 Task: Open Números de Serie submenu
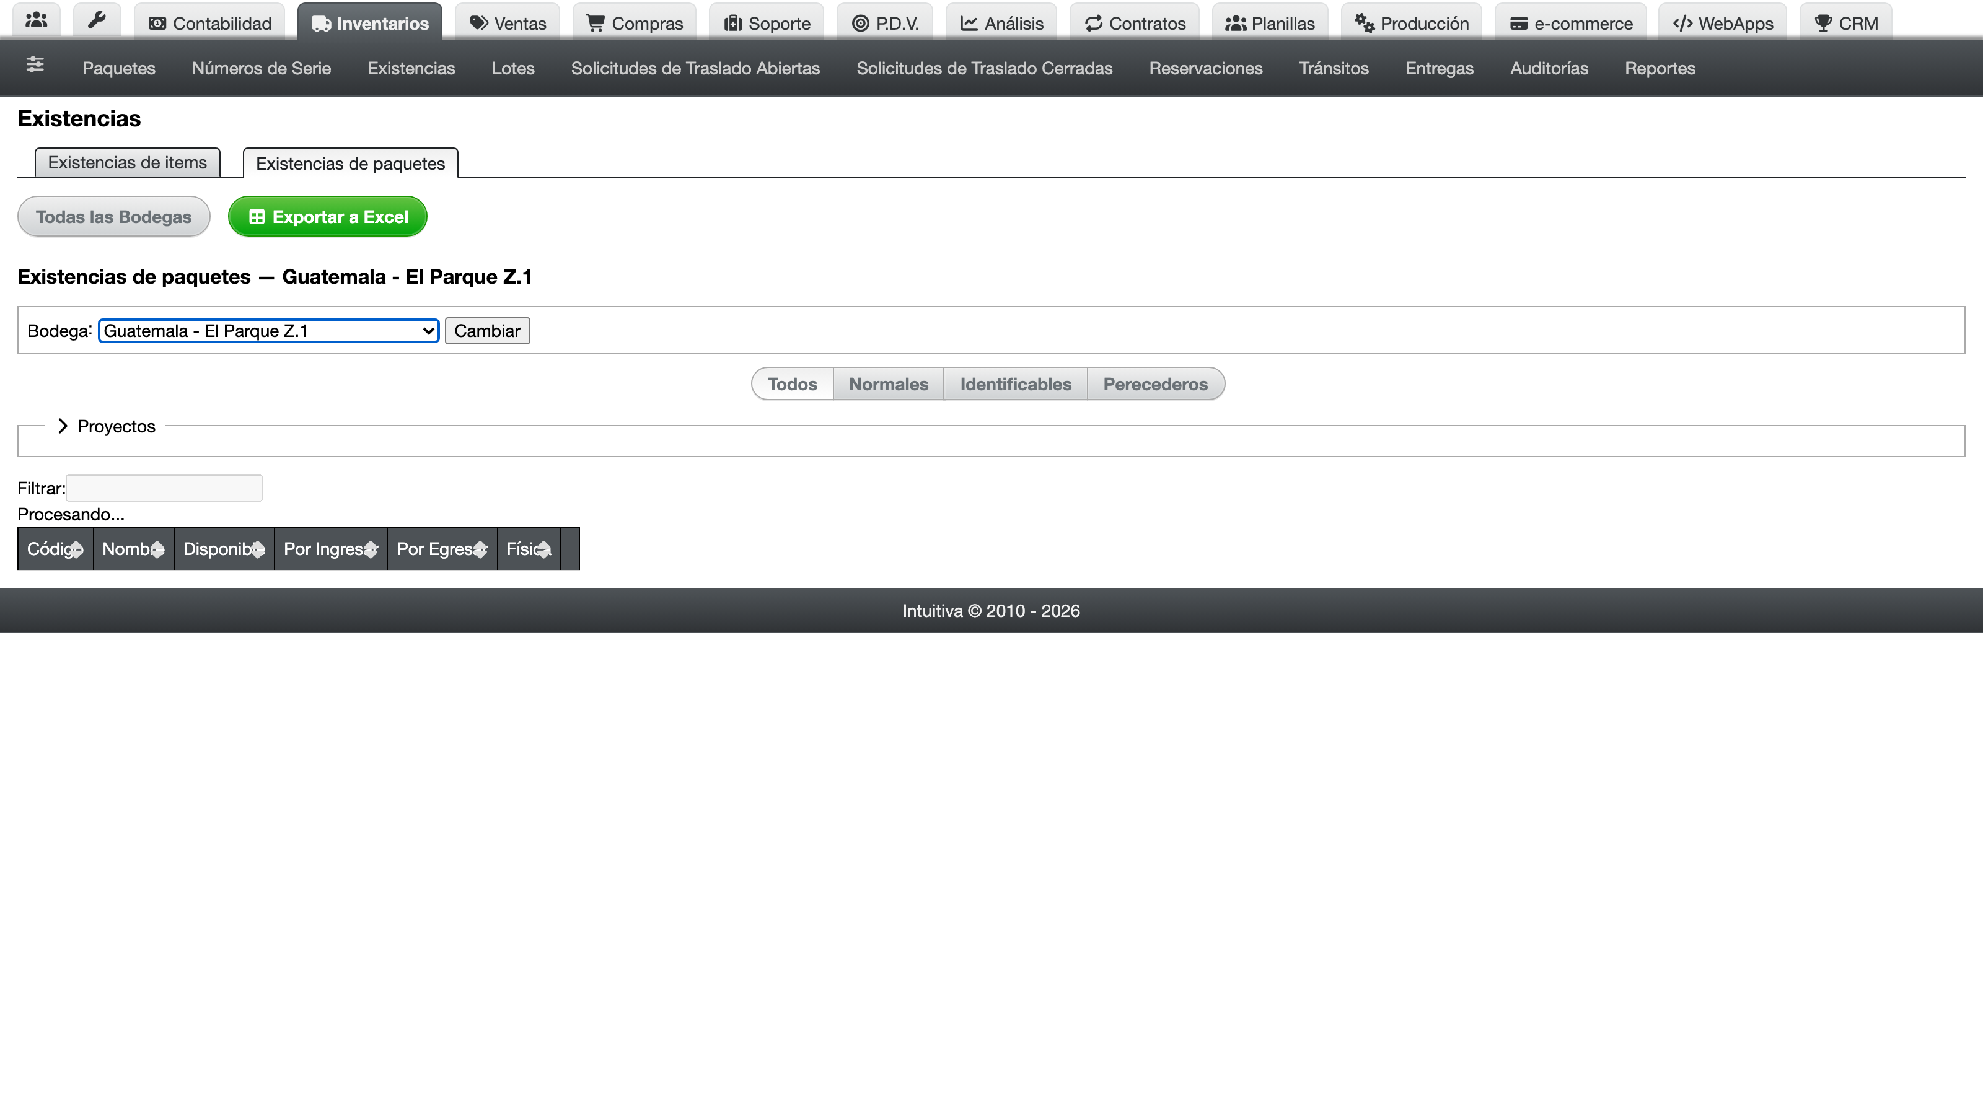coord(262,68)
